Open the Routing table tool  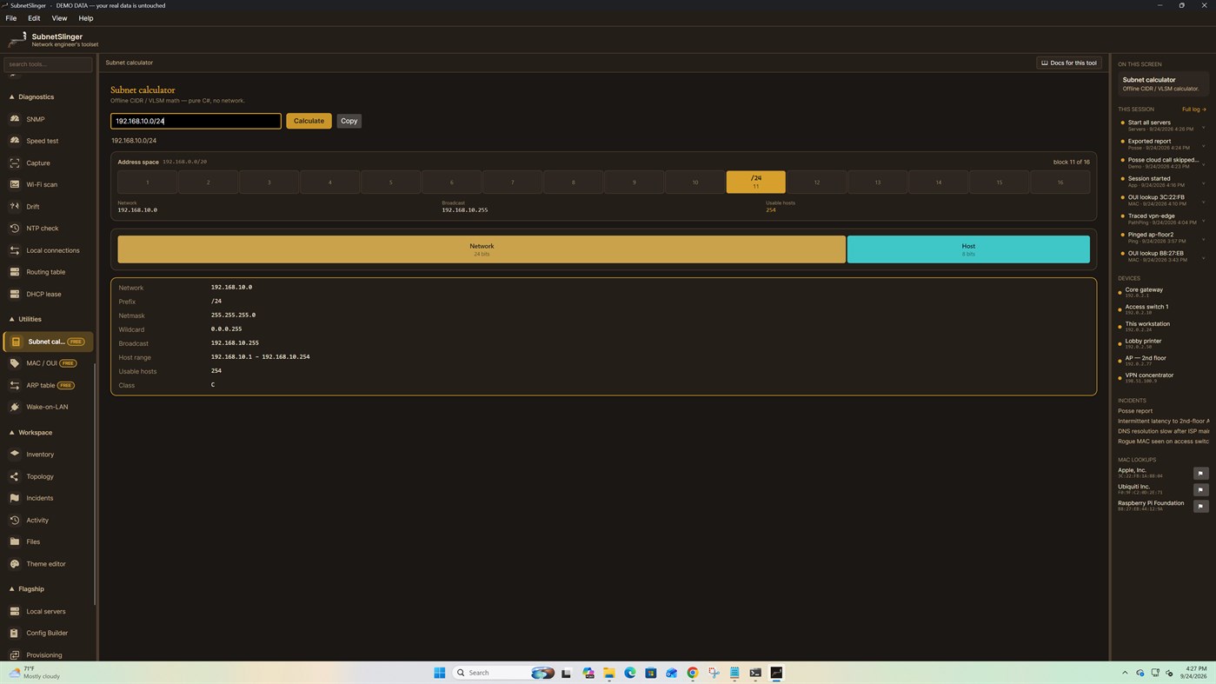click(48, 272)
